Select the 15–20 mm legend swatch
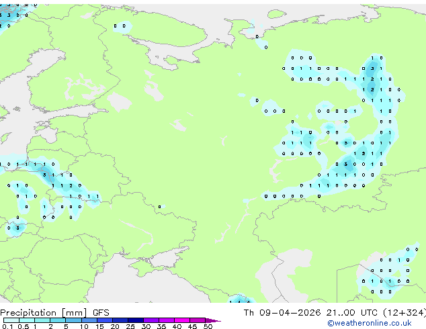Screen dimensions: 426x329 pyautogui.click(x=105, y=320)
